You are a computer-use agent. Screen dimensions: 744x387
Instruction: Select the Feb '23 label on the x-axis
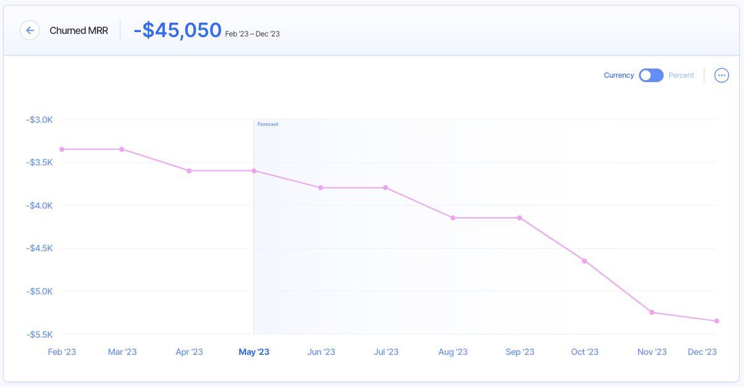[x=62, y=351]
